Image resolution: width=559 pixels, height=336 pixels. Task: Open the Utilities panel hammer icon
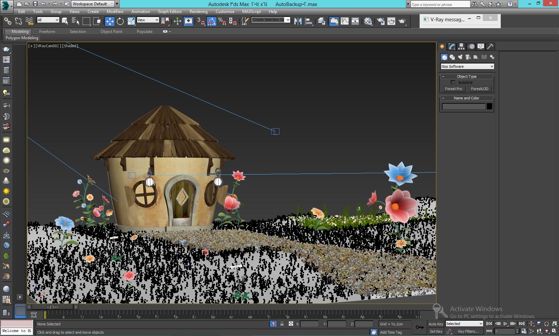coord(490,47)
